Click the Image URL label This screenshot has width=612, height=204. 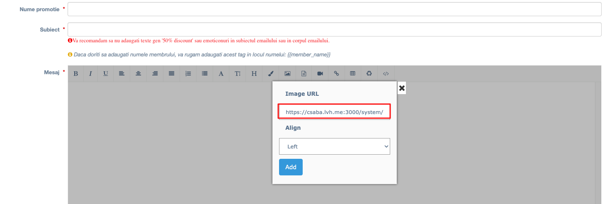click(302, 94)
